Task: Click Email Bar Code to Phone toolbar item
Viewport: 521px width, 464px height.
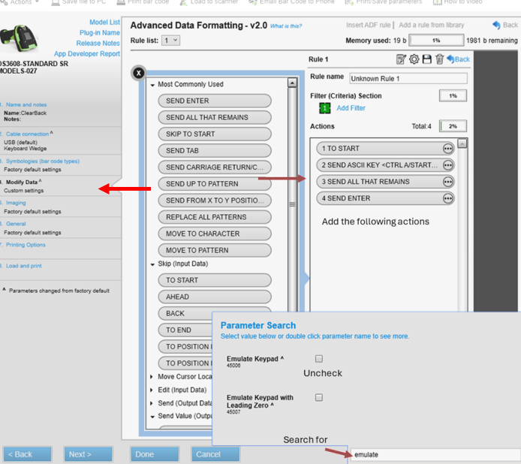Action: (291, 2)
